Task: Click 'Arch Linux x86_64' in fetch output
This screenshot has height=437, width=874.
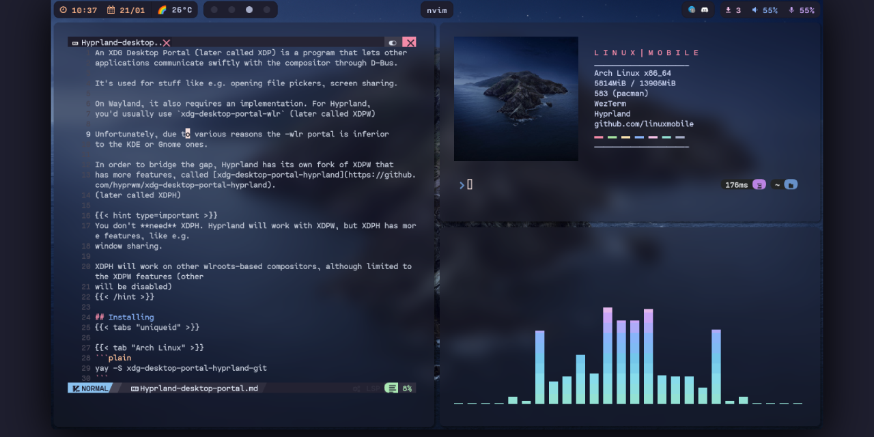Action: [x=632, y=73]
